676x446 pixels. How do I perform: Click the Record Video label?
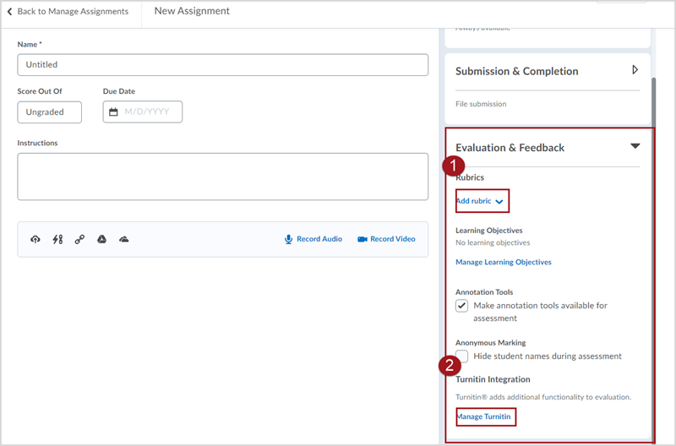[393, 239]
